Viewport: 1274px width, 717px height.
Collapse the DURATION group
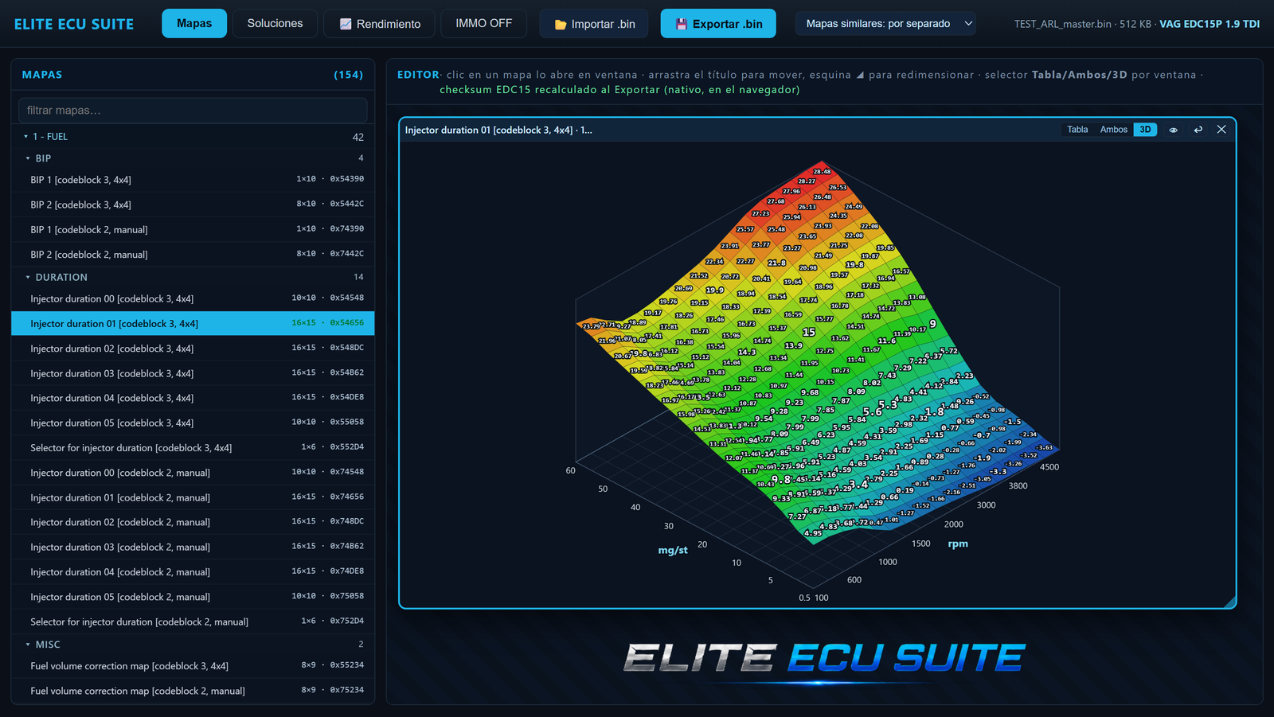tap(193, 277)
